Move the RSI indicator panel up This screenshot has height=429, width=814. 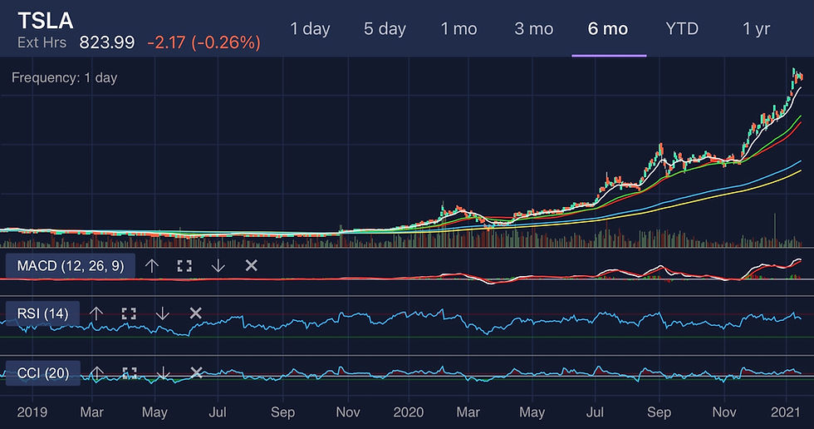(x=96, y=313)
